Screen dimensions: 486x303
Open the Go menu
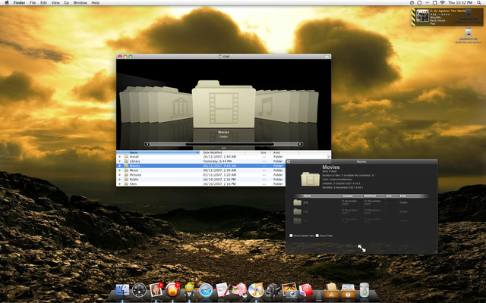click(x=66, y=3)
